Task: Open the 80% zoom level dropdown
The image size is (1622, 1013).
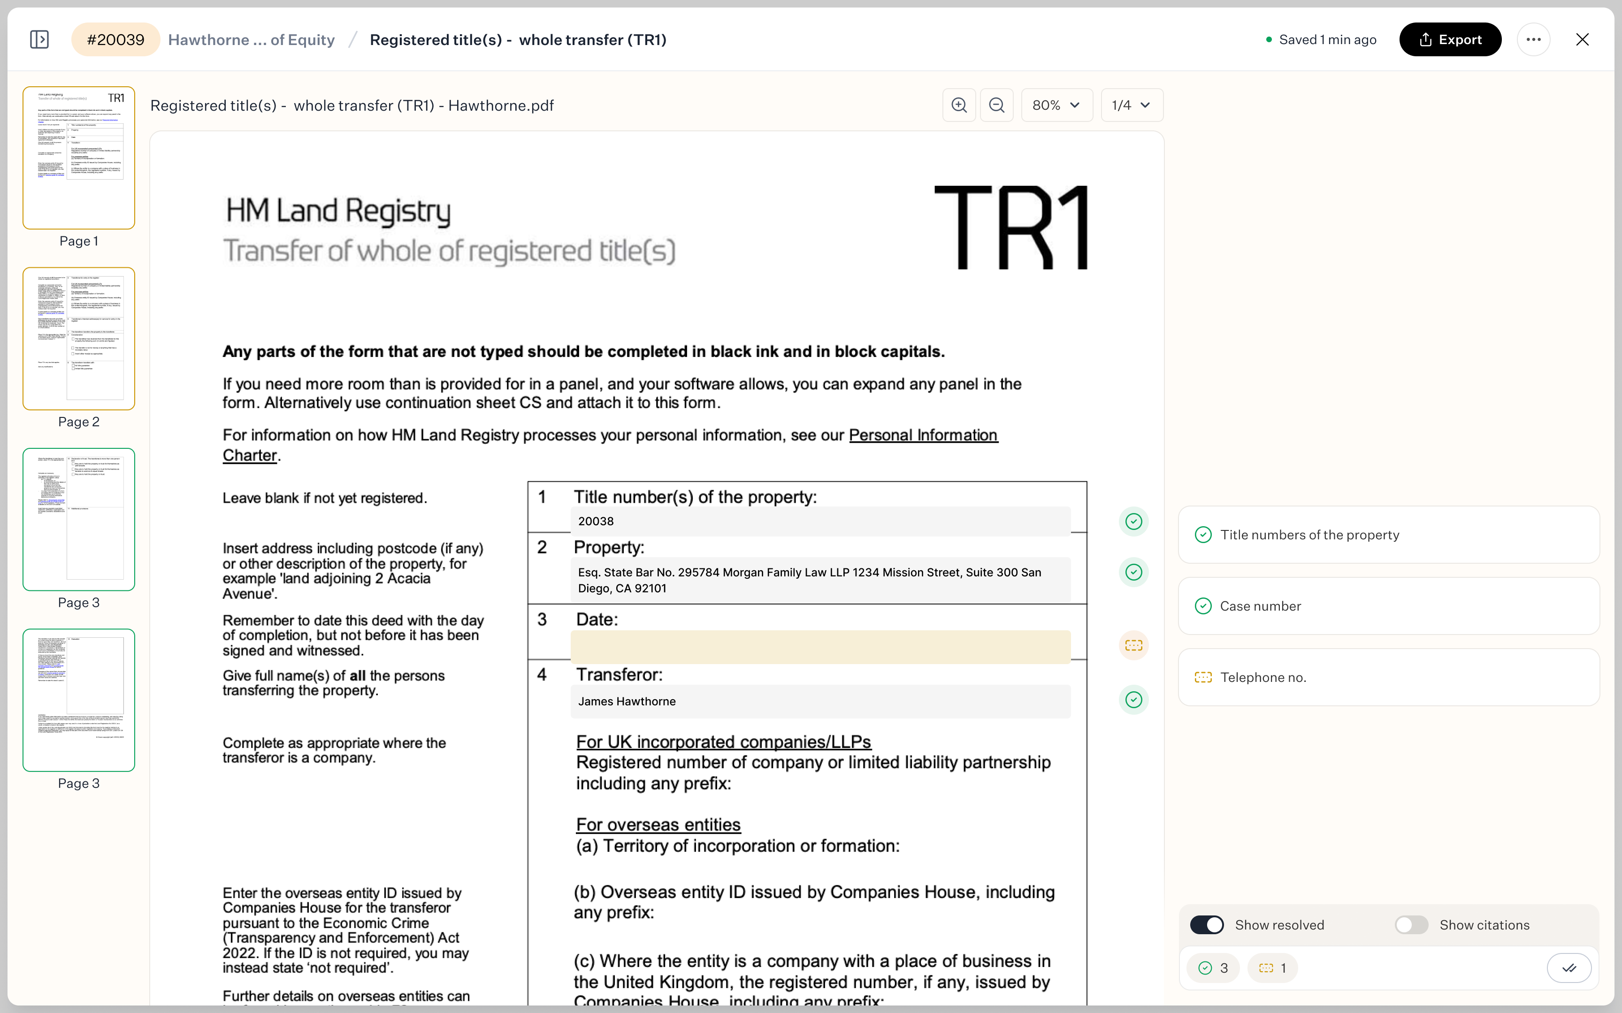Action: pos(1056,105)
